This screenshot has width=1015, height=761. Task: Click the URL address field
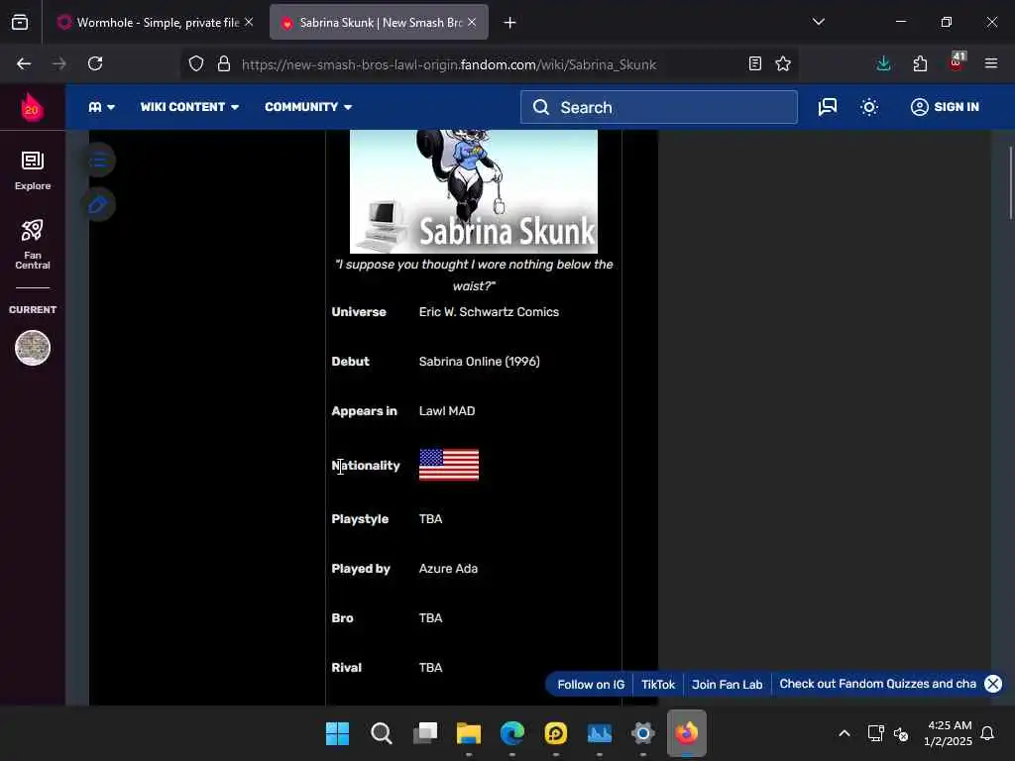(449, 64)
